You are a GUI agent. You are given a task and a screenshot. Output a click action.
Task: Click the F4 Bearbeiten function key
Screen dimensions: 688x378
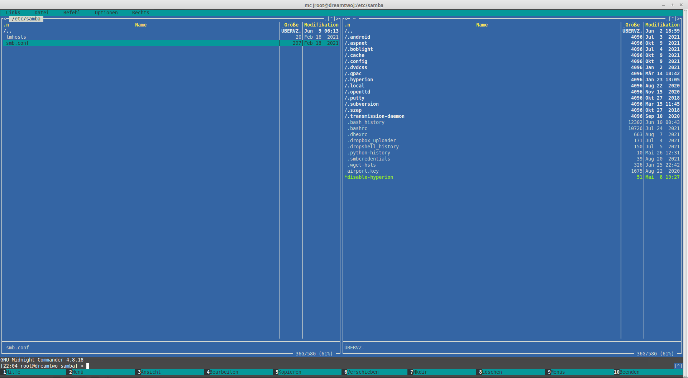coord(223,372)
